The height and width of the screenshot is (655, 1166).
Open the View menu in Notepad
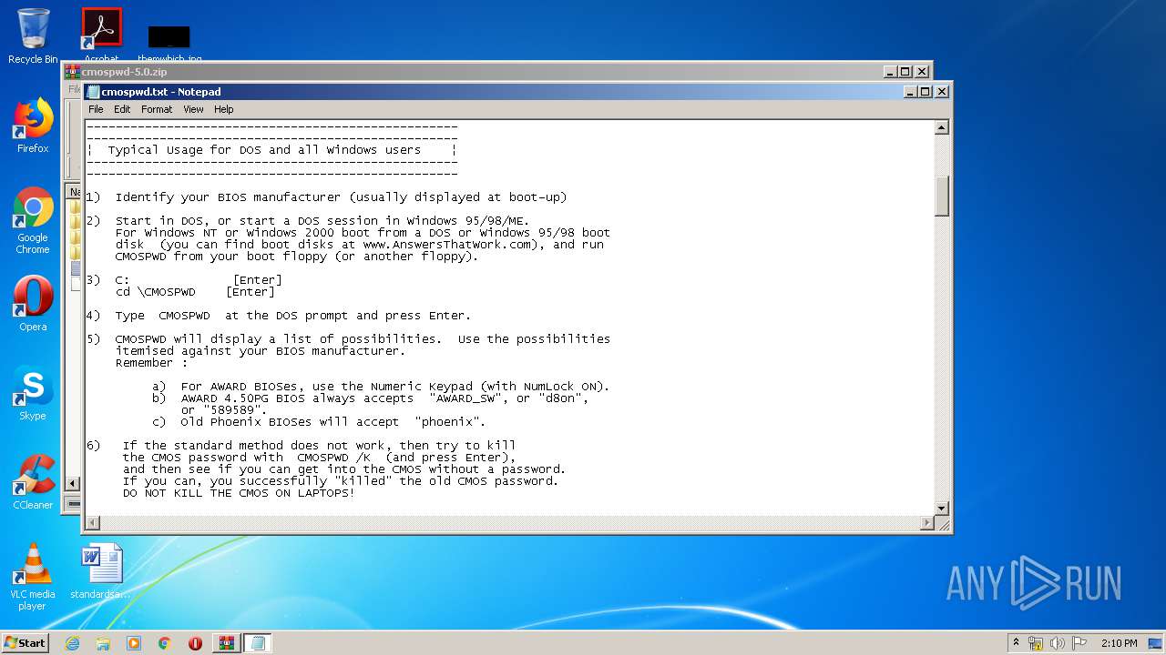[x=193, y=109]
